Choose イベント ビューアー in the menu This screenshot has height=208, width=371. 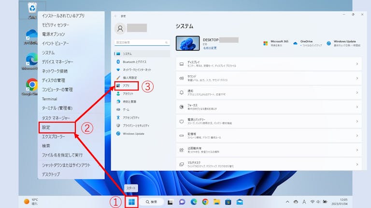56,43
